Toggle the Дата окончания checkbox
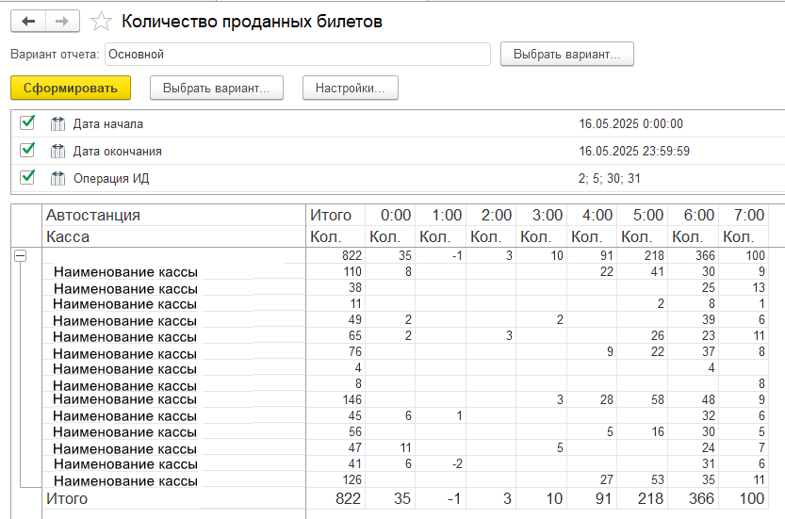Screen dimensions: 785x519 click(27, 150)
